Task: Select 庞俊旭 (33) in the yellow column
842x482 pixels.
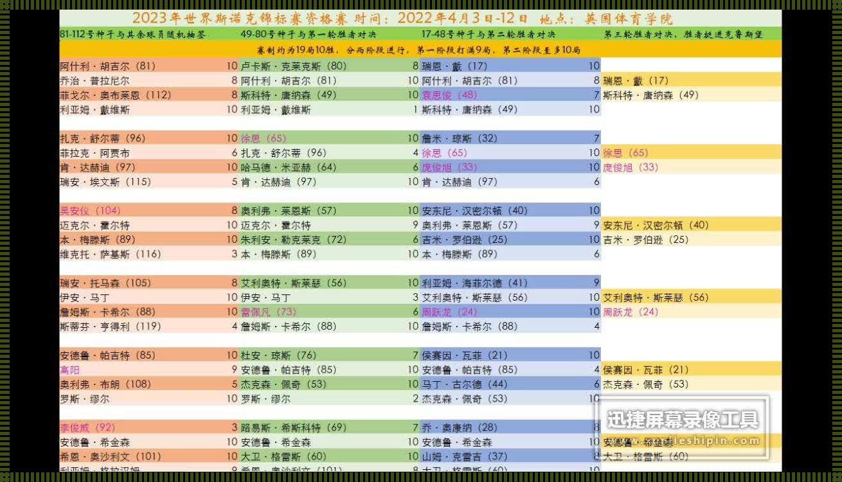Action: coord(631,167)
